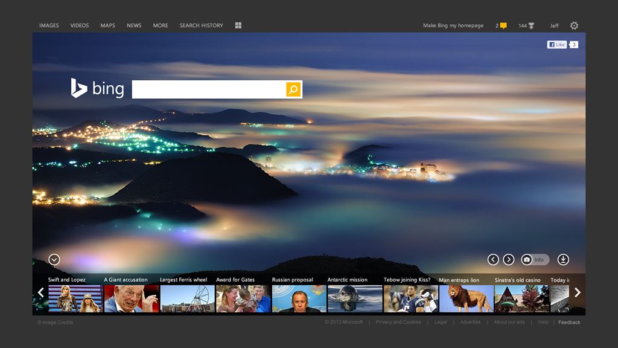The width and height of the screenshot is (618, 348).
Task: Show the previous homepage image
Action: [x=493, y=259]
